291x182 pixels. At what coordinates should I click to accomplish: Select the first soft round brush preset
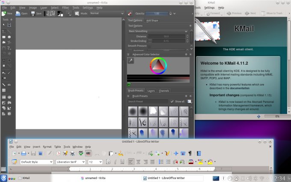(133, 111)
